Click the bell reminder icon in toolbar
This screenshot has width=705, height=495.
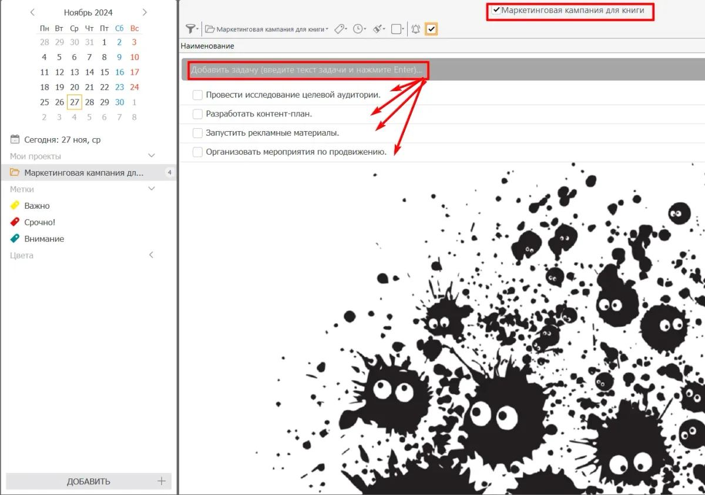[415, 29]
